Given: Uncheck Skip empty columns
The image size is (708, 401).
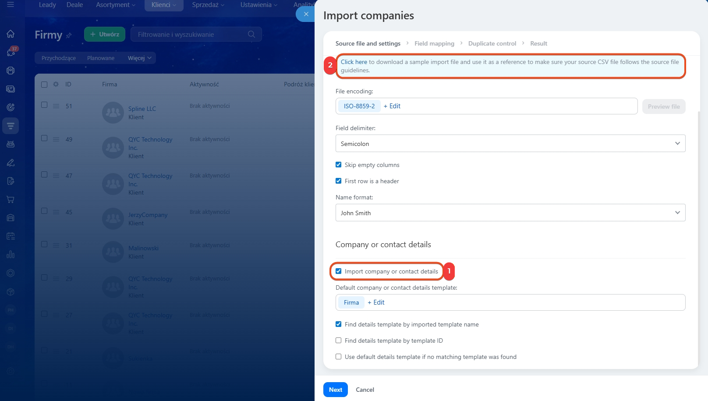Looking at the screenshot, I should point(338,165).
